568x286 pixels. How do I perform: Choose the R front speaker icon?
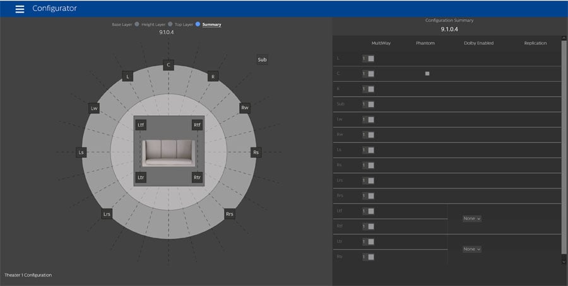213,76
